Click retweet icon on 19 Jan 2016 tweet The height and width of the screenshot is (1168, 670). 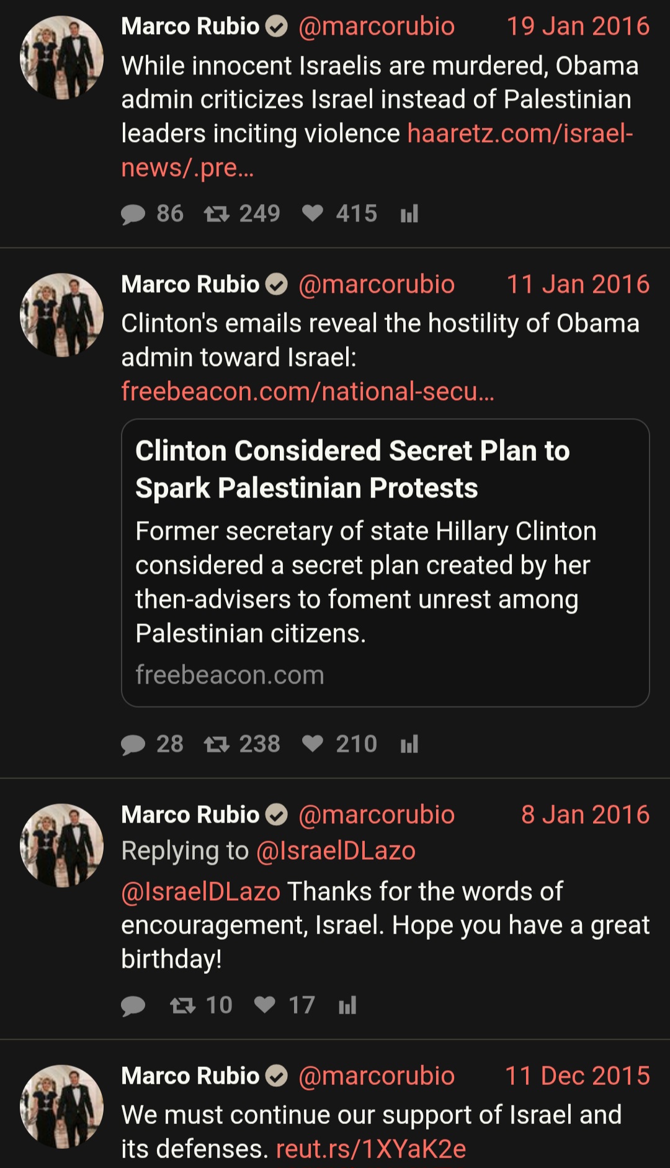tap(217, 215)
